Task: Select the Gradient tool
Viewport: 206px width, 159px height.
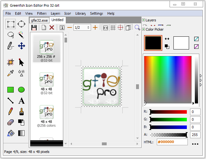Action: click(x=21, y=133)
